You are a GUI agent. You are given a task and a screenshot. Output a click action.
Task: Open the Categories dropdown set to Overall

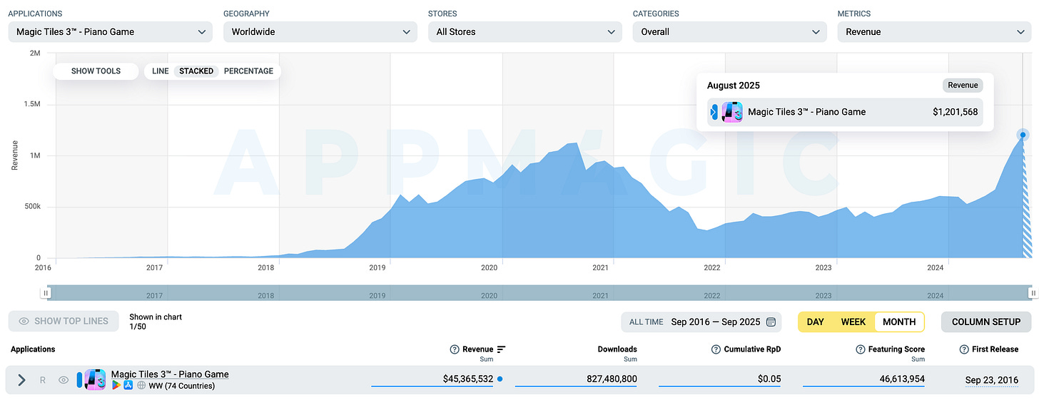729,31
